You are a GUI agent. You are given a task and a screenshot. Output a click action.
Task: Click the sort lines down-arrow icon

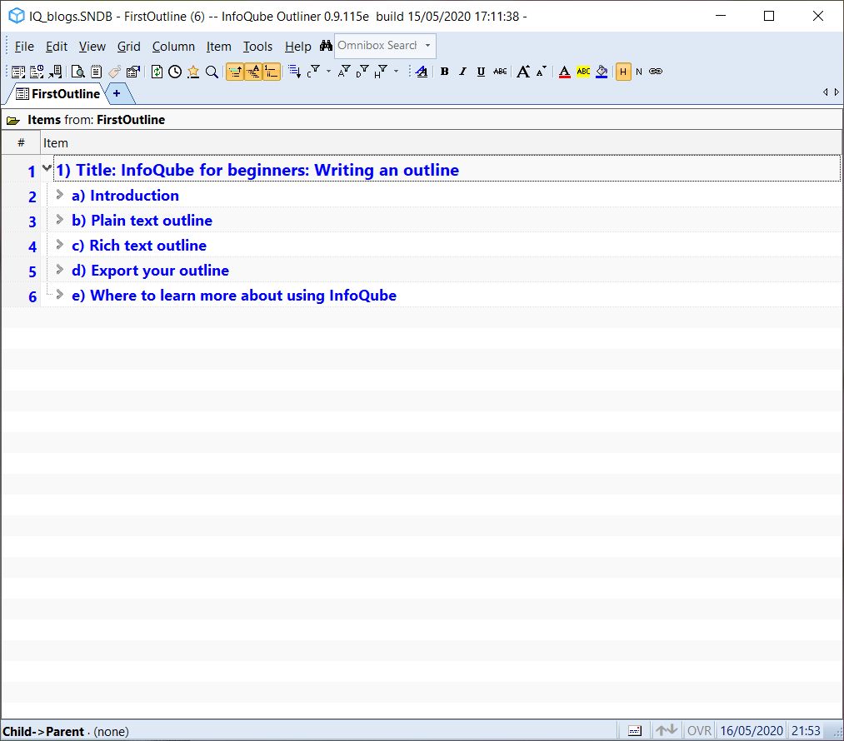click(294, 72)
